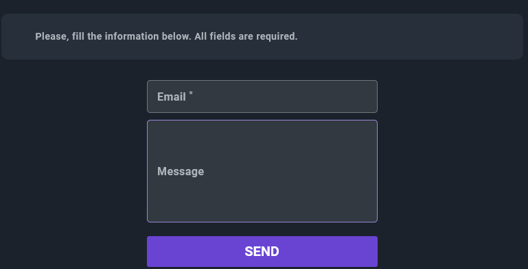Viewport: 528px width, 269px height.
Task: Place cursor in the Email box
Action: (x=262, y=97)
